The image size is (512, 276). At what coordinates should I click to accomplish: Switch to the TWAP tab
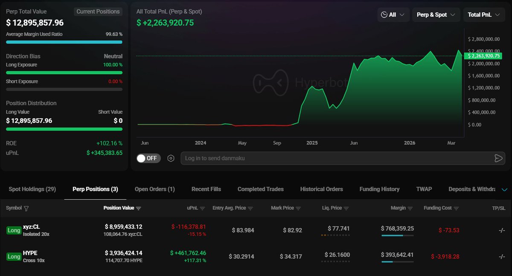point(424,189)
